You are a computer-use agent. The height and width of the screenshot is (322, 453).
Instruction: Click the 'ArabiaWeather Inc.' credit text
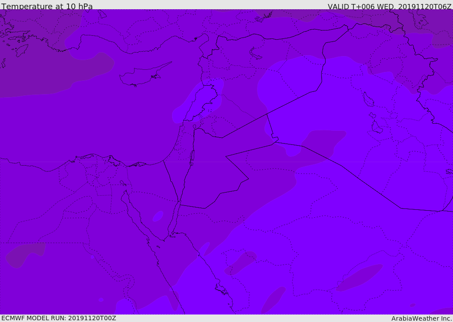422,318
